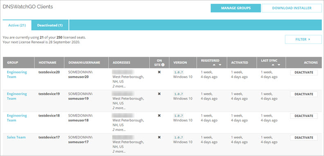Deactivate the testdevice17 client

click(304, 138)
